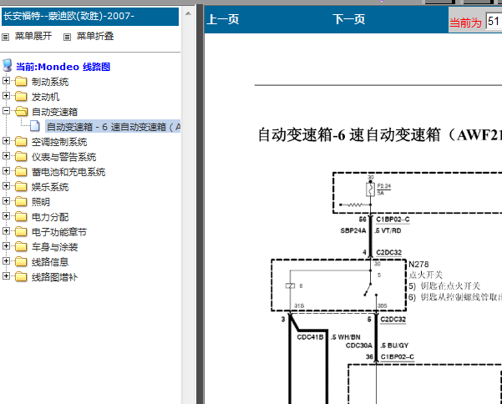Select the 发动机 tree label

[45, 97]
